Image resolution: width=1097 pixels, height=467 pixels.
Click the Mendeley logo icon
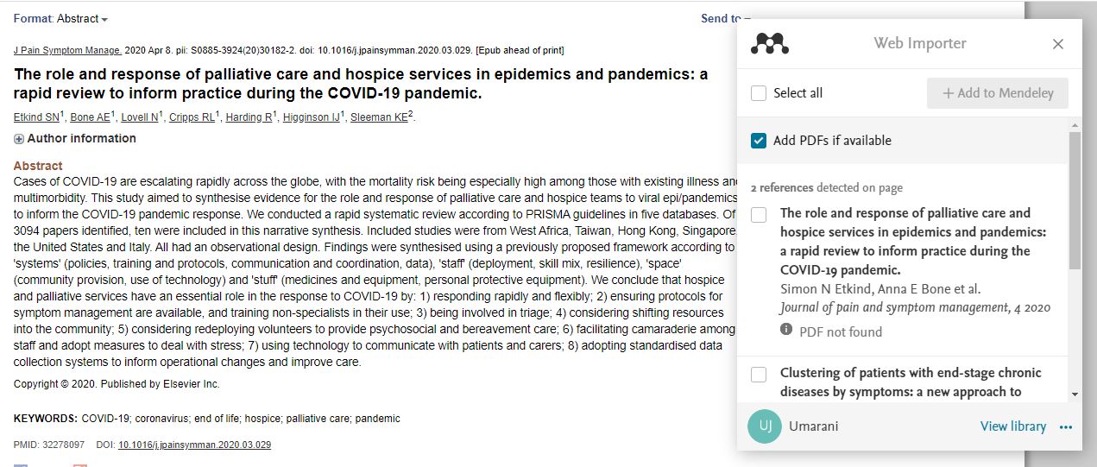(x=770, y=43)
